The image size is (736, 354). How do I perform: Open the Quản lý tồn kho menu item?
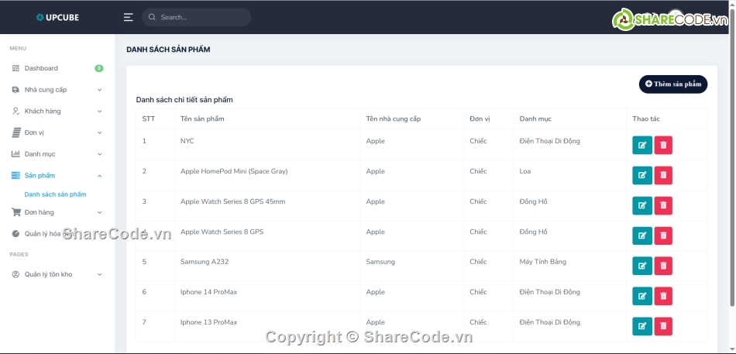(x=57, y=274)
